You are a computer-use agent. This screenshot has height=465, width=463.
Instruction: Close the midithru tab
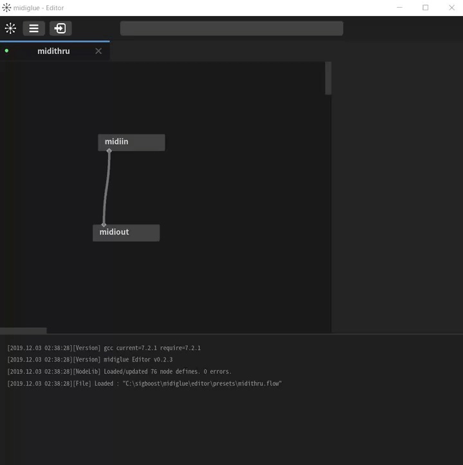click(x=98, y=51)
